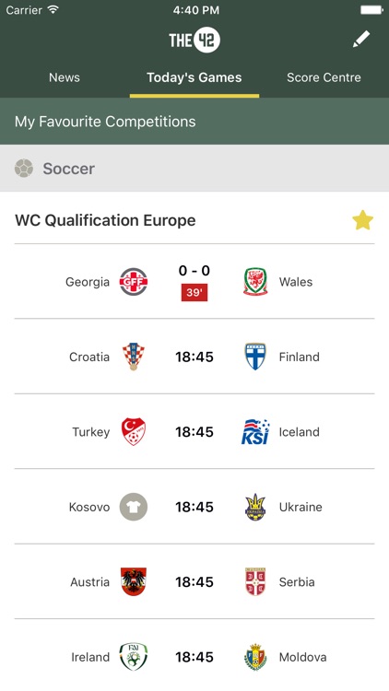Tap the Georgia GFF crest
Image resolution: width=389 pixels, height=691 pixels.
(134, 282)
